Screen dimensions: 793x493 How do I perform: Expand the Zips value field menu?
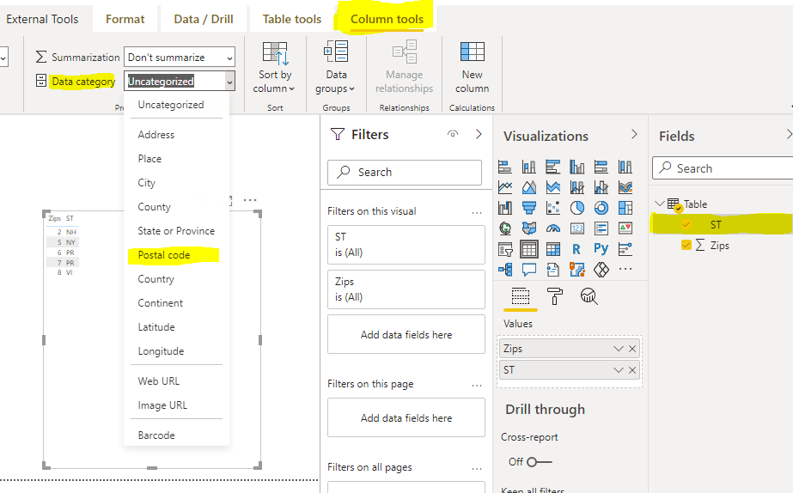click(x=618, y=349)
